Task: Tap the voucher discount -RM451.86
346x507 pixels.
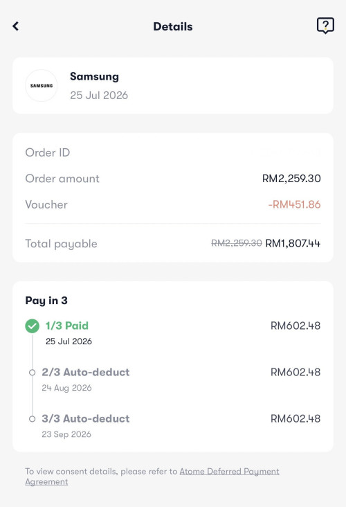Action: click(x=294, y=204)
